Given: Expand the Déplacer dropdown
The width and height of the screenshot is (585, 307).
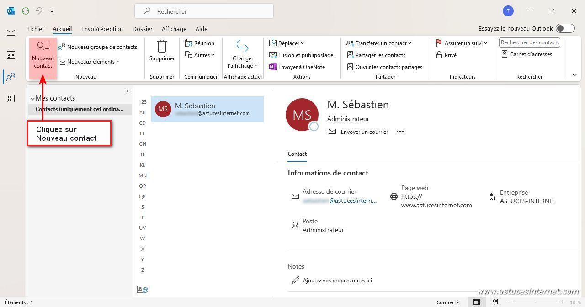Looking at the screenshot, I should [287, 43].
